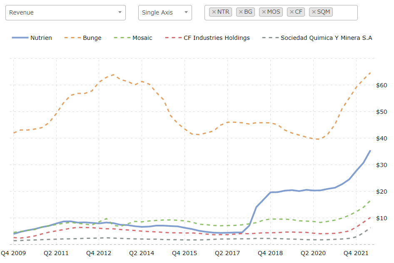
Task: Click the $10 y-axis label
Action: pos(382,218)
